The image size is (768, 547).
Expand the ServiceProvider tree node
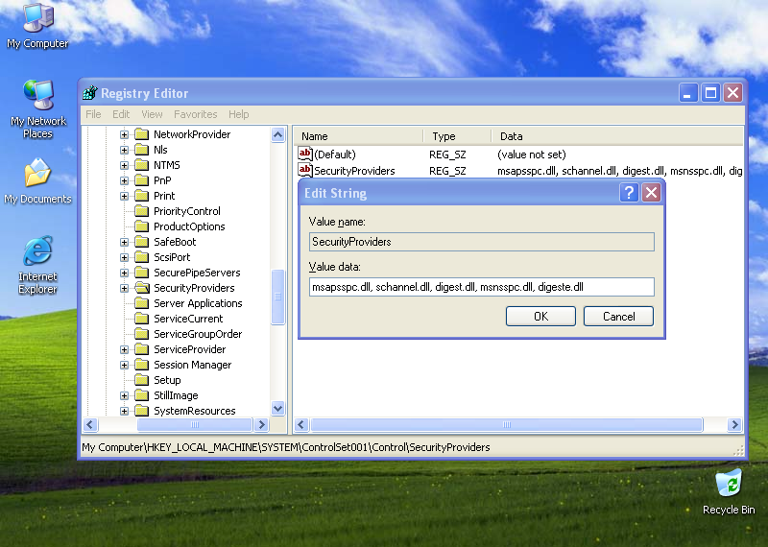point(125,349)
